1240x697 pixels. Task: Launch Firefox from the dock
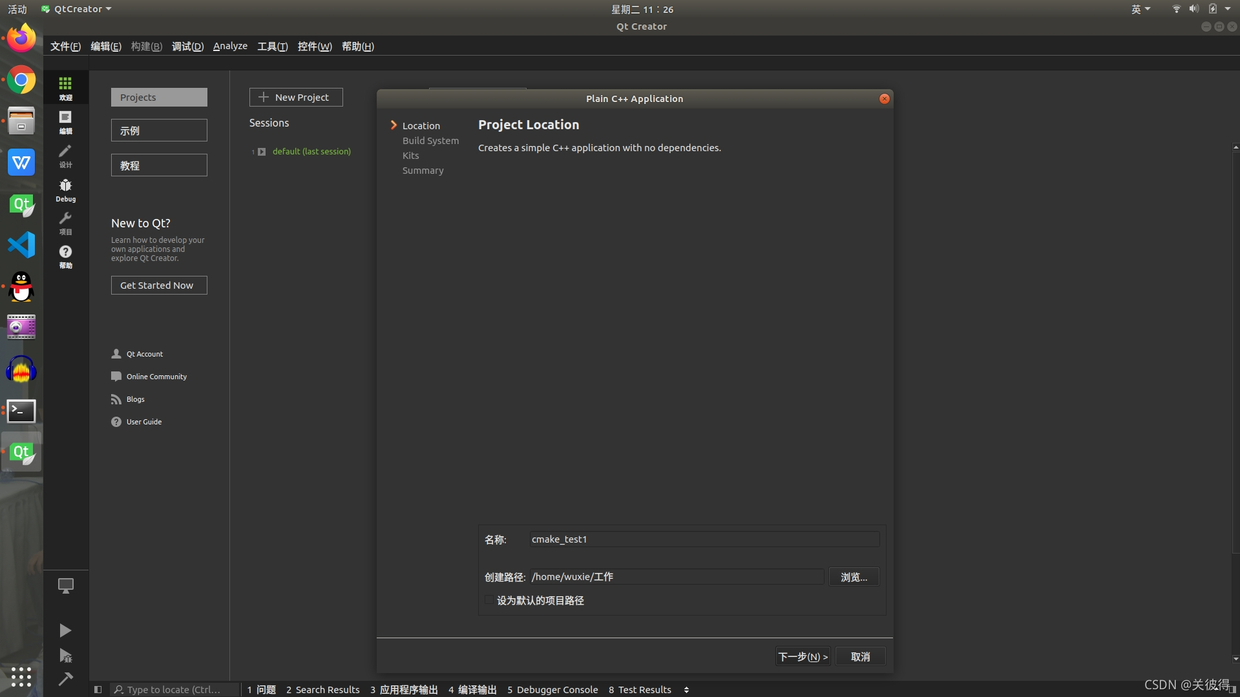(21, 39)
